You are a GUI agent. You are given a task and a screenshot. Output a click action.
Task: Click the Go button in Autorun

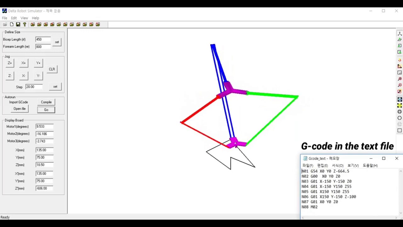(46, 110)
